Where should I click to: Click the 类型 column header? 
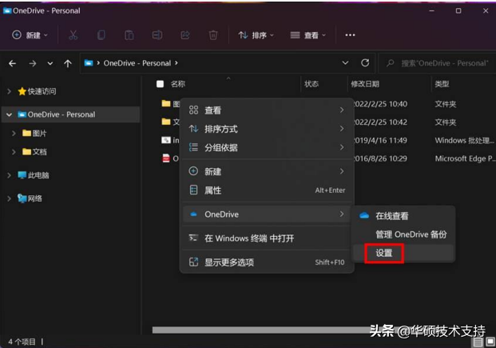coord(442,84)
